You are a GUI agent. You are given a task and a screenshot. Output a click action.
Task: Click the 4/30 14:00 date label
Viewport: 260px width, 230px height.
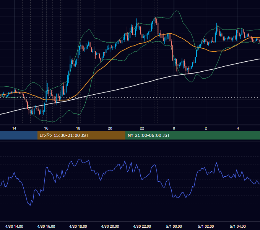pos(14,226)
